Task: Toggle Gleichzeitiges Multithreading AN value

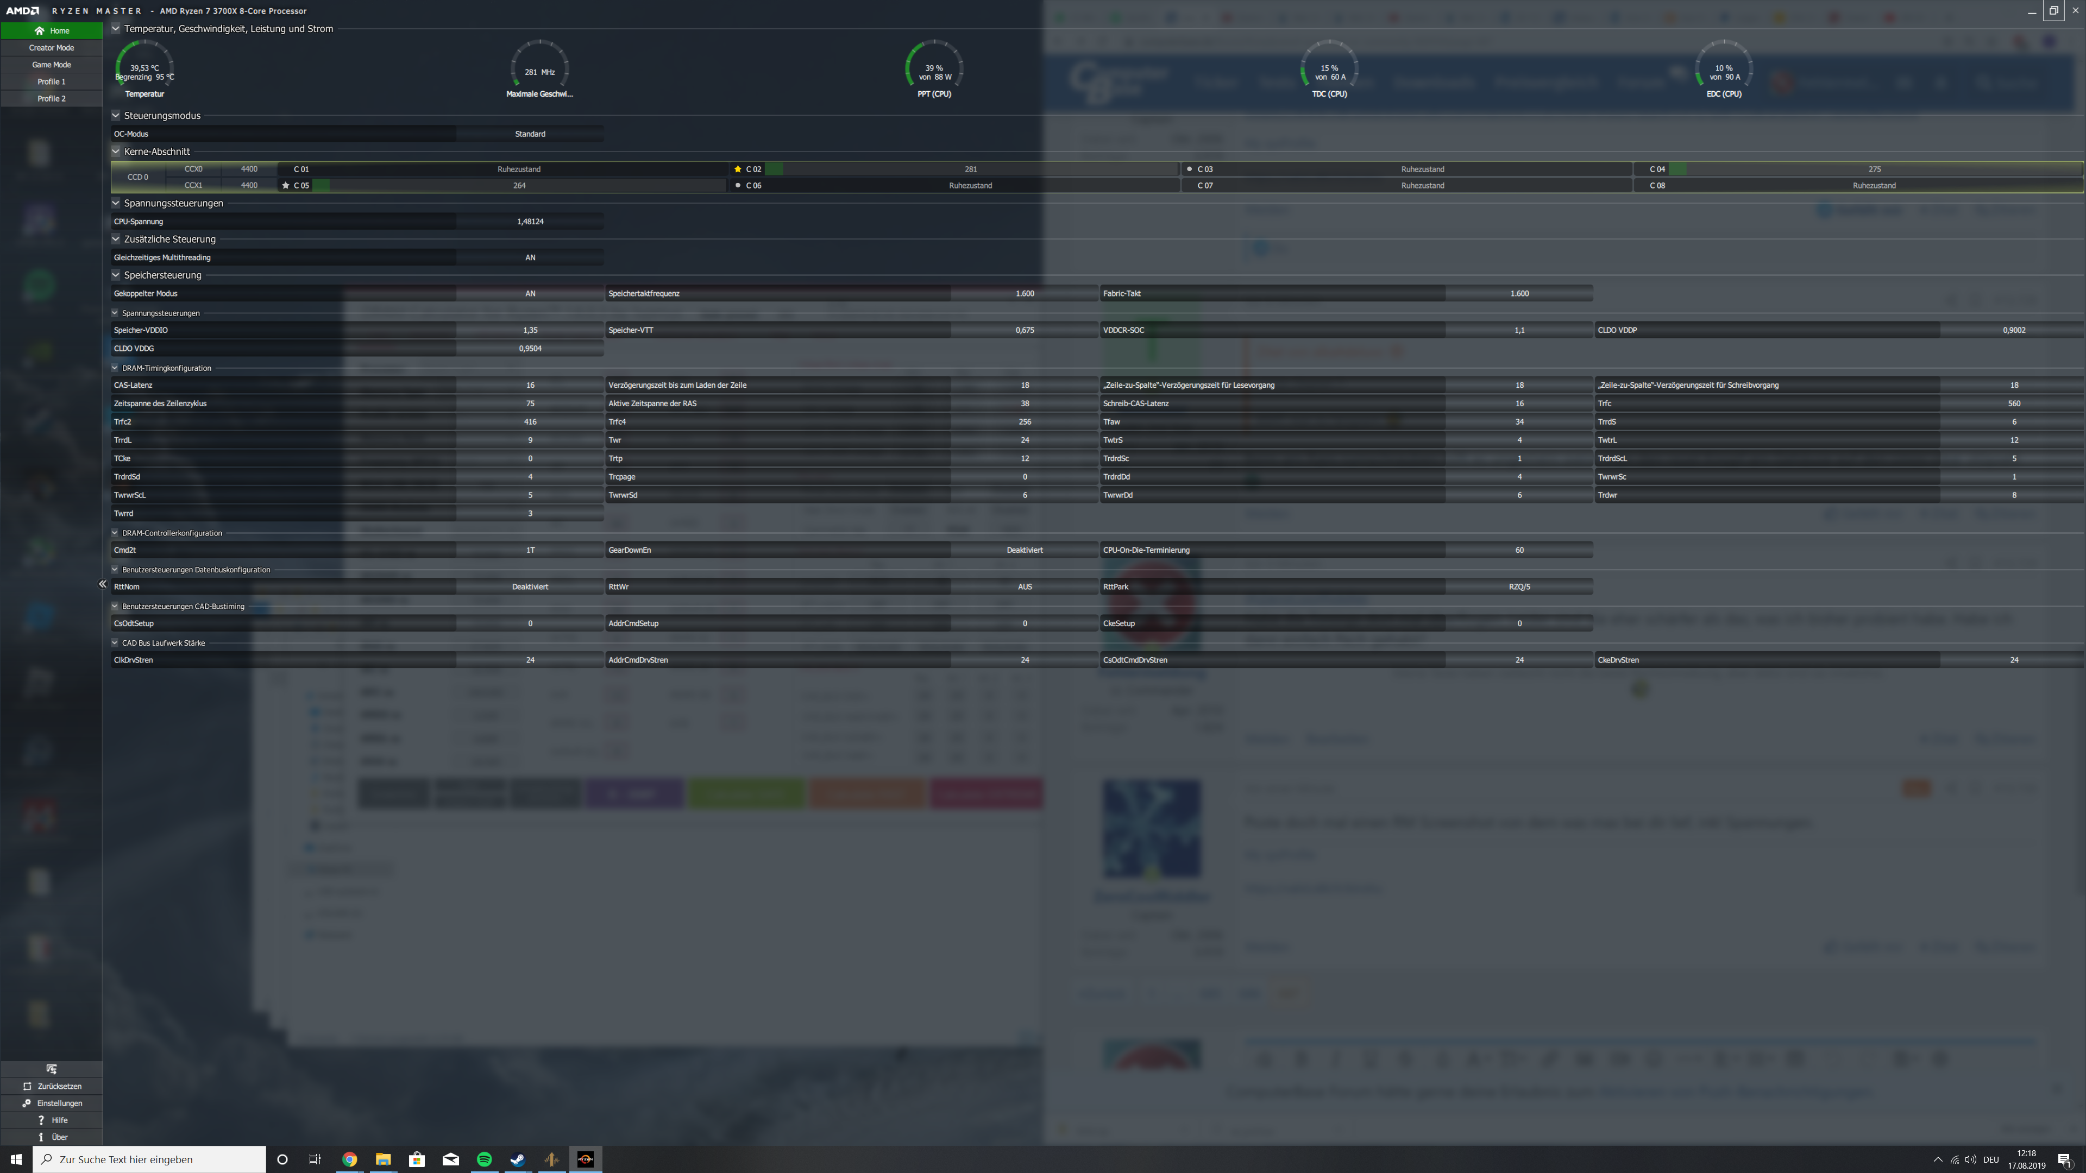Action: click(x=530, y=257)
